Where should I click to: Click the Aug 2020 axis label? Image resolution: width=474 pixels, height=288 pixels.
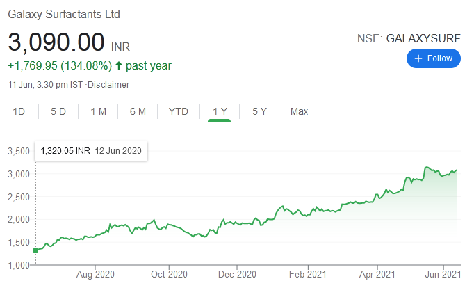coord(95,274)
